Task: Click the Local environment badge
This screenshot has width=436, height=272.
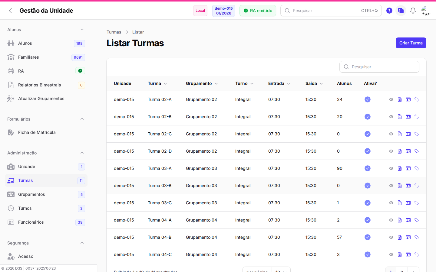Action: [200, 11]
